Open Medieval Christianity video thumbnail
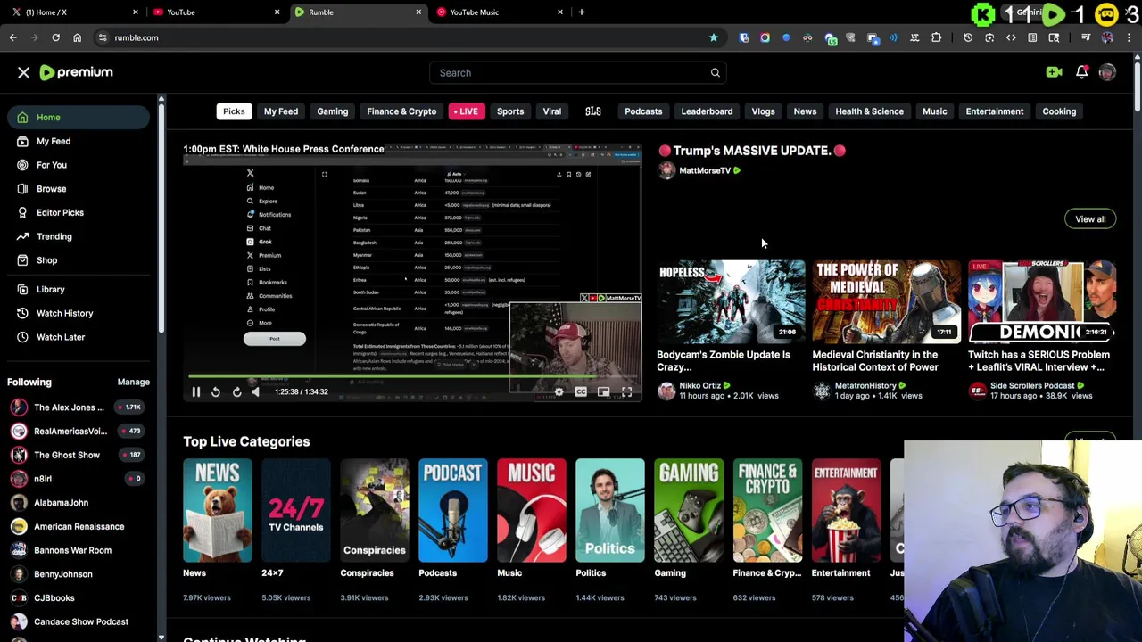This screenshot has width=1142, height=642. pyautogui.click(x=887, y=301)
